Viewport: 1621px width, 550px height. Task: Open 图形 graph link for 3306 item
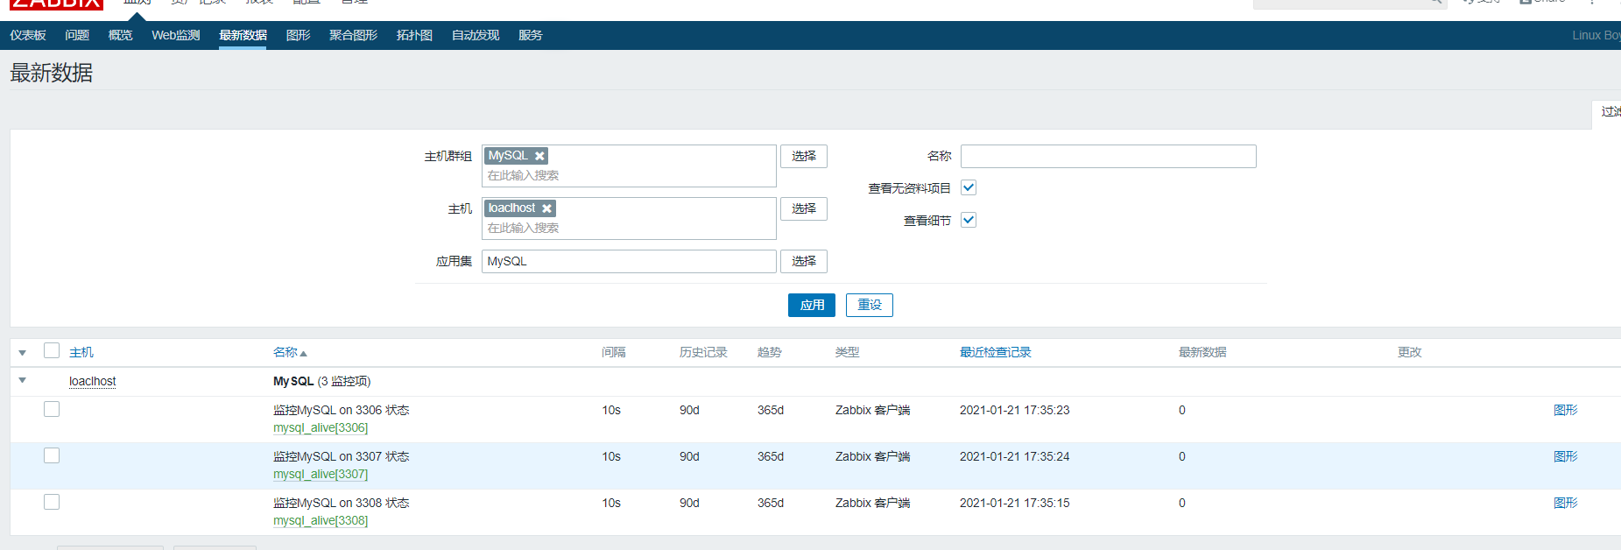(x=1565, y=410)
